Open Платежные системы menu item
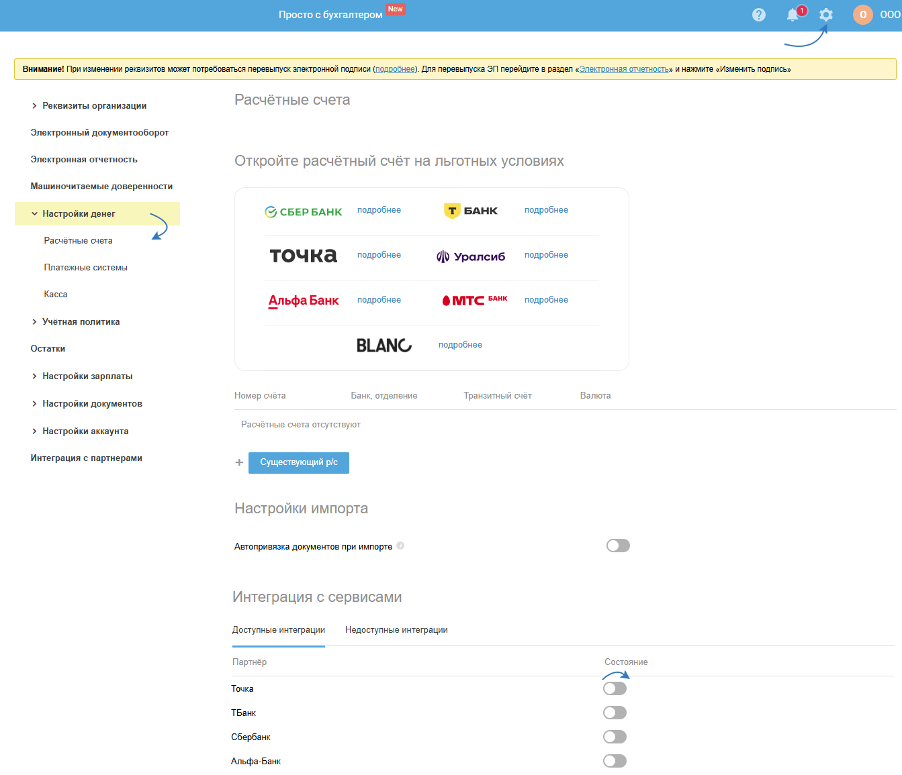Screen dimensions: 902x775 85,268
